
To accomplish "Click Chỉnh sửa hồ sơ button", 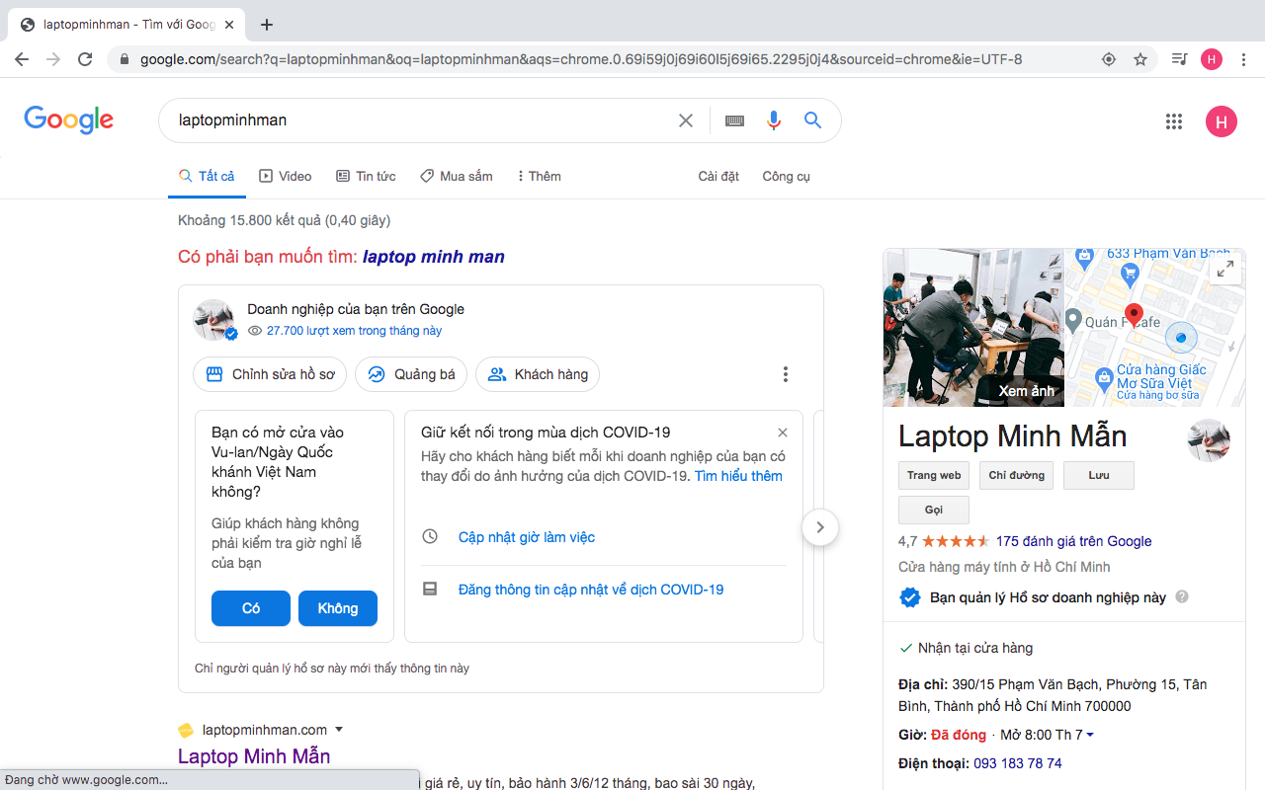I will pos(270,374).
